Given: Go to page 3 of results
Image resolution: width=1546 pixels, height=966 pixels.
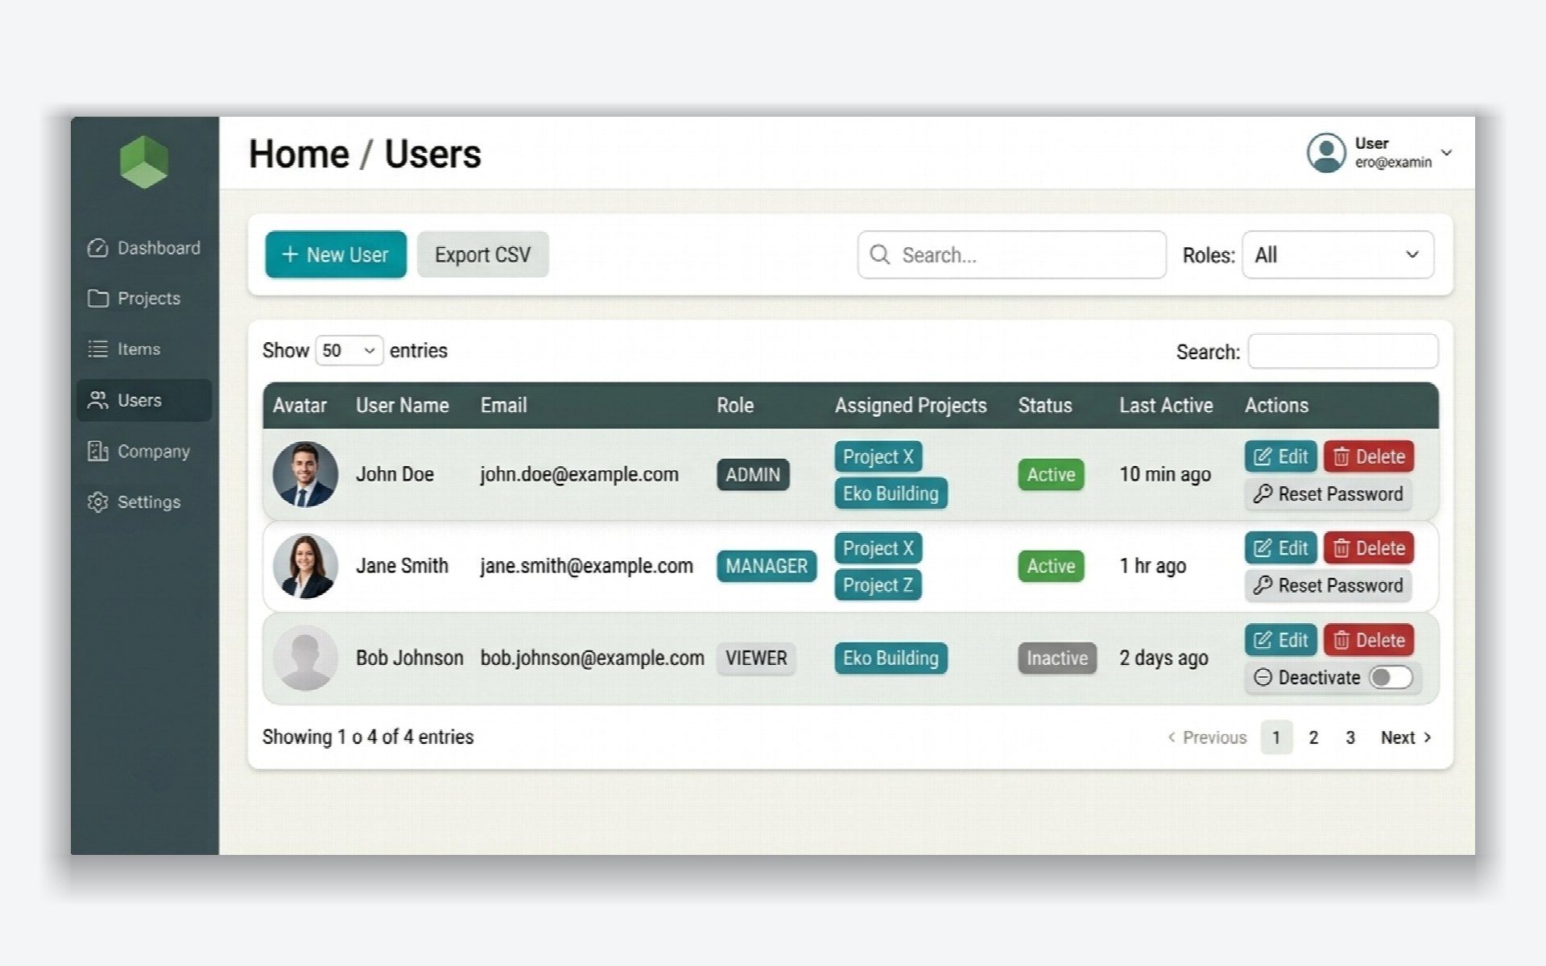Looking at the screenshot, I should click(x=1350, y=737).
